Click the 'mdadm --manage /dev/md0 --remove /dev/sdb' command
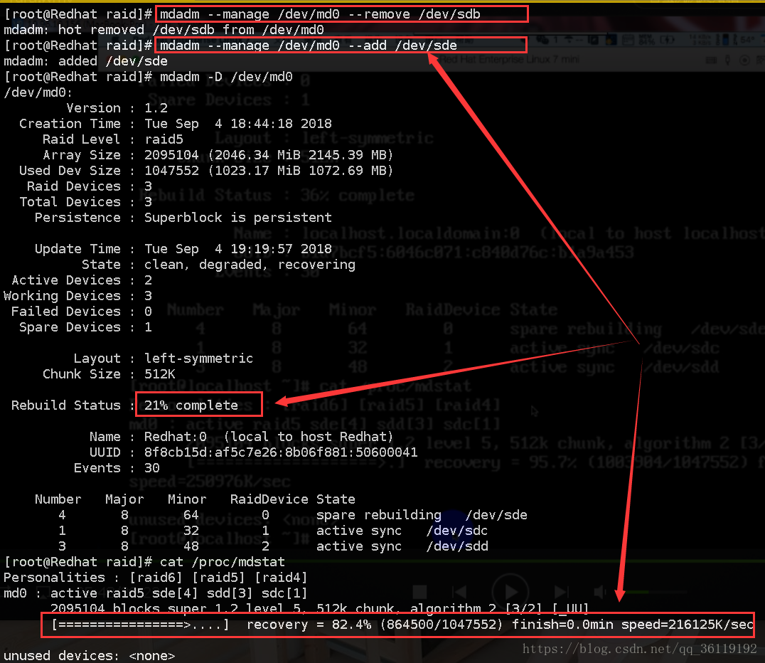 pos(320,14)
